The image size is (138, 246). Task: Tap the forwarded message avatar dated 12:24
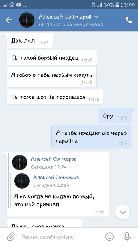(20, 162)
